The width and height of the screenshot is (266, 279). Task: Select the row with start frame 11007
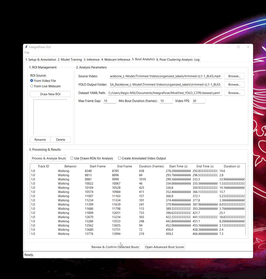pyautogui.click(x=138, y=196)
